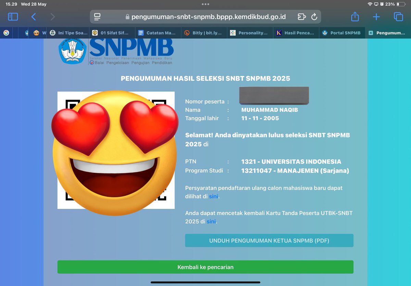411x286 pixels.
Task: Click the 'Program Studi' label
Action: click(x=204, y=170)
